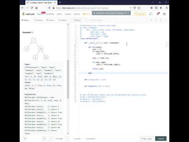Screen dimensions: 189x142
Task: Click the reader/pocket icon in address bar
Action: 135,8
